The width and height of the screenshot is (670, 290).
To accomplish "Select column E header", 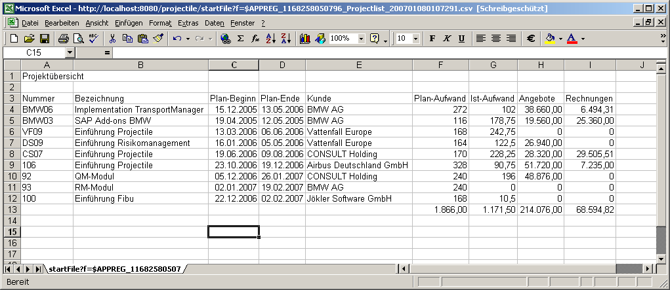I will point(359,65).
